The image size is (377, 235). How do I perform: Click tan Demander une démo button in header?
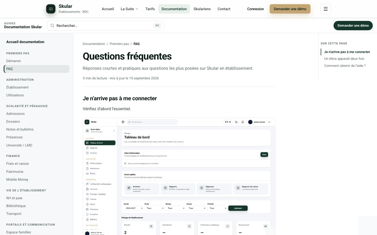[290, 9]
